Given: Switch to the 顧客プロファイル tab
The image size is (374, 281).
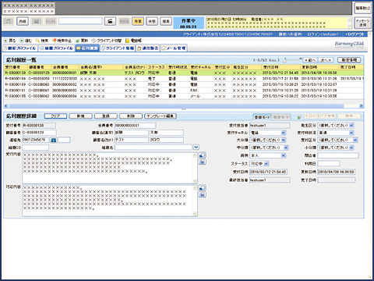Looking at the screenshot, I should point(20,48).
